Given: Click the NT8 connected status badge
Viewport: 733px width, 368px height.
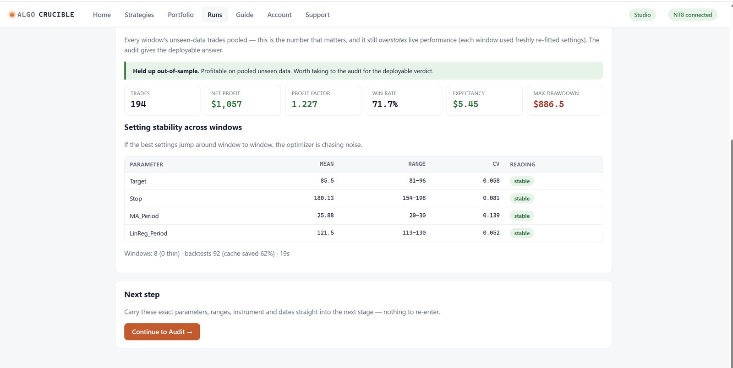Looking at the screenshot, I should (x=692, y=15).
